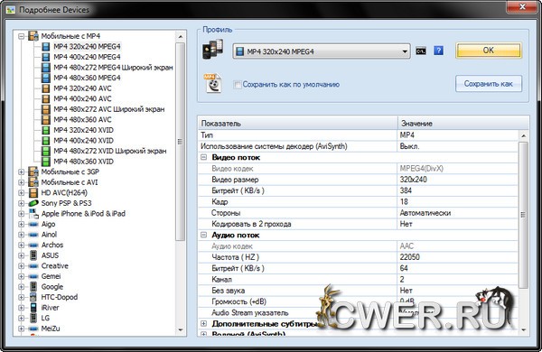Screen dimensions: 542x352
Task: Click the Сохранить как button
Action: click(489, 84)
